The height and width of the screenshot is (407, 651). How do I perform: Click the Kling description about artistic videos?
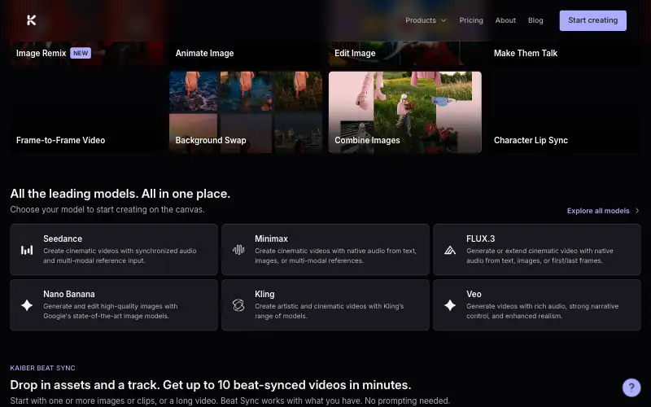point(330,311)
